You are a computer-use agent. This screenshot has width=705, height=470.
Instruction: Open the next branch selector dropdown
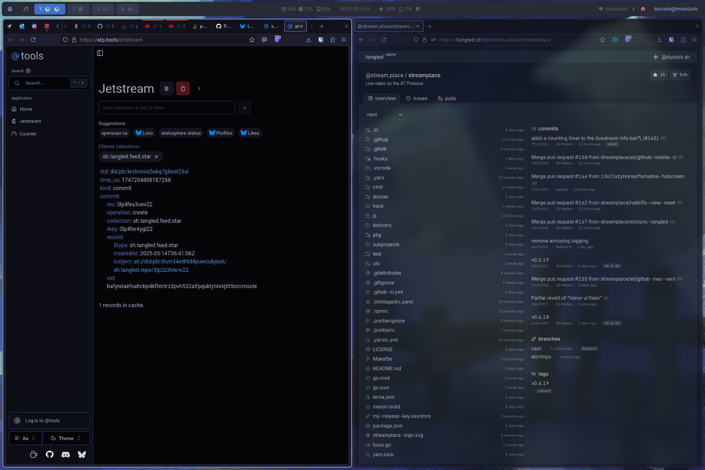(x=384, y=115)
